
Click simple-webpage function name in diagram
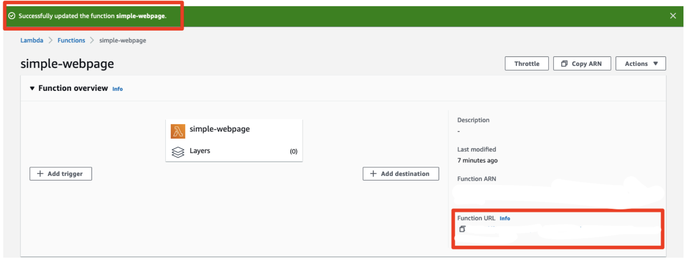(220, 129)
